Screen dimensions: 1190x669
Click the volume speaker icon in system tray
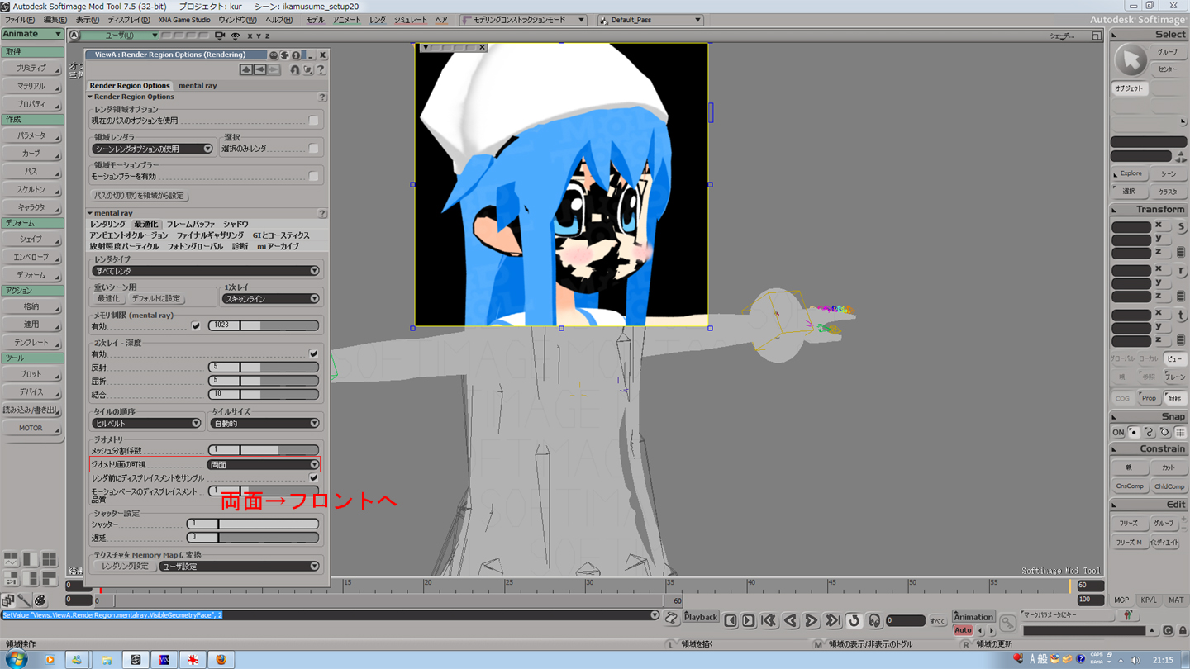pos(1135,660)
